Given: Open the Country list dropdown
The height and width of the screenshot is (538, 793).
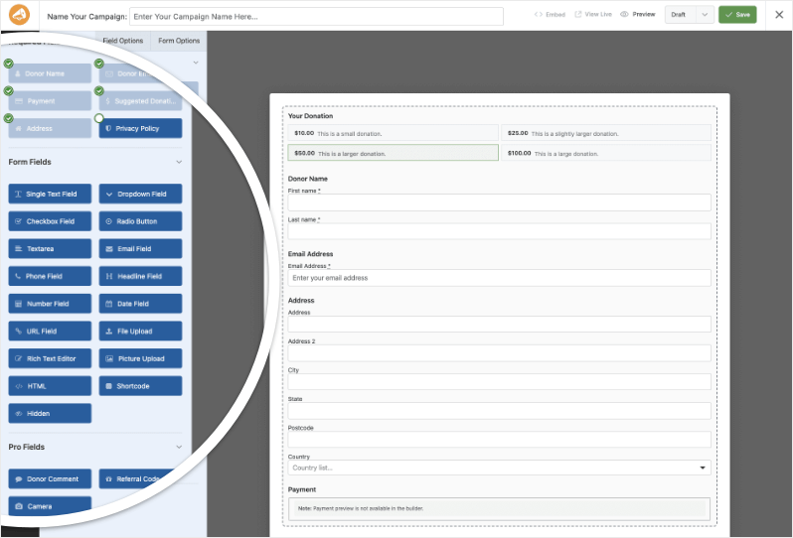Looking at the screenshot, I should (499, 468).
